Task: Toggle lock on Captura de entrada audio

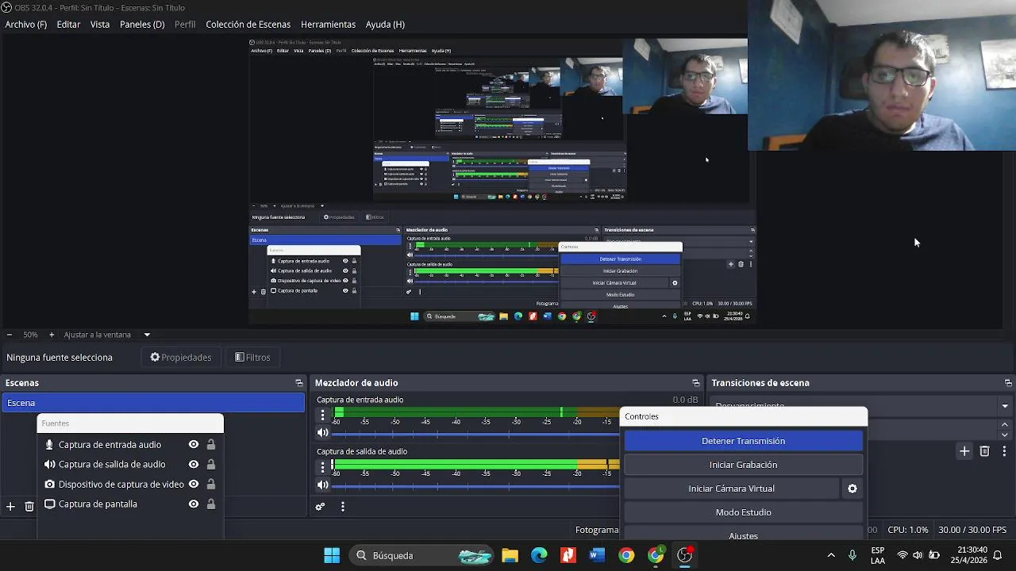Action: tap(211, 445)
